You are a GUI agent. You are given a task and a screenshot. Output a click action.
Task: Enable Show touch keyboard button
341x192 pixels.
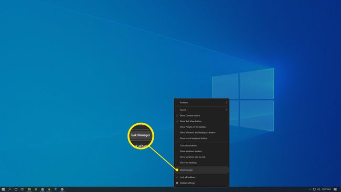click(201, 138)
